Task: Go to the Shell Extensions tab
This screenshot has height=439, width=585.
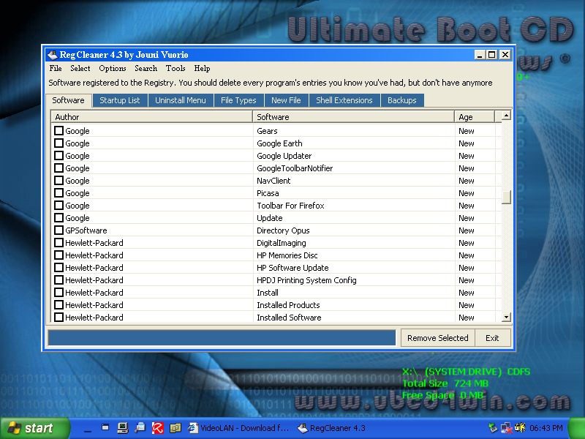Action: [344, 100]
